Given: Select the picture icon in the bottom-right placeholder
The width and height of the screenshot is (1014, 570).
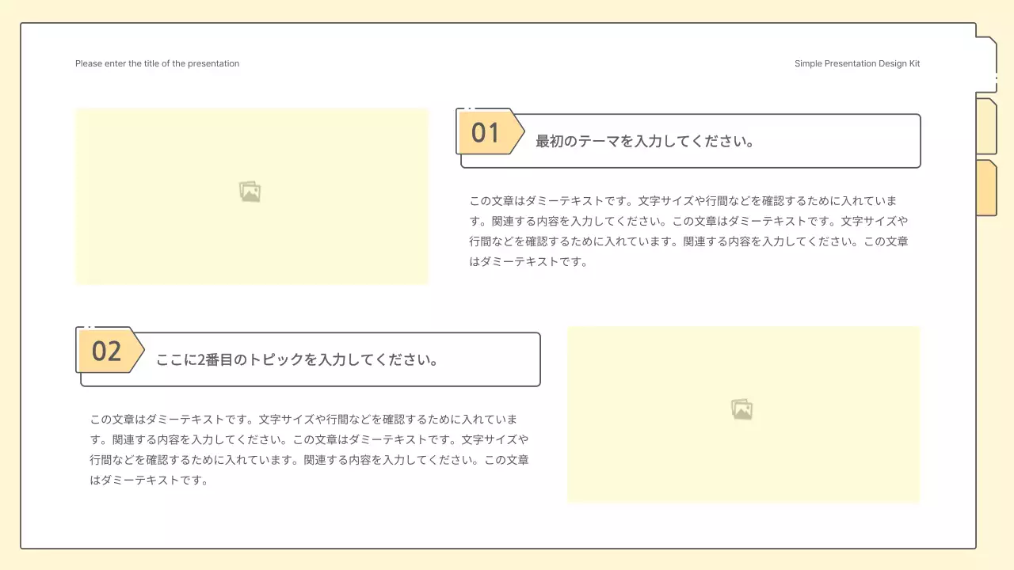Looking at the screenshot, I should pos(741,409).
